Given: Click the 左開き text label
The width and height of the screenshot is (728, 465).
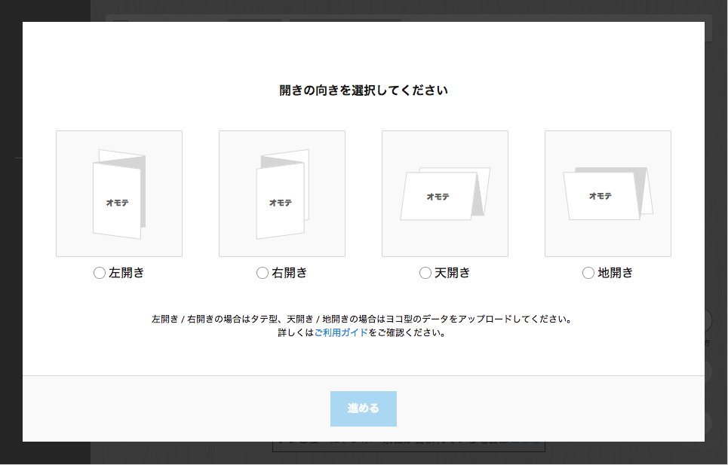Looking at the screenshot, I should click(127, 273).
